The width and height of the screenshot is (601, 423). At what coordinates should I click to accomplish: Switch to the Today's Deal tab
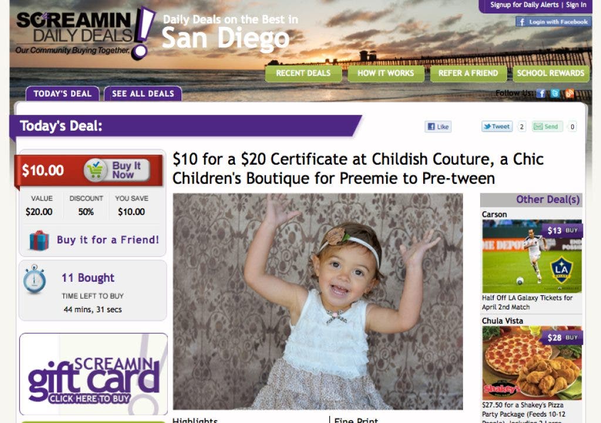(x=62, y=94)
